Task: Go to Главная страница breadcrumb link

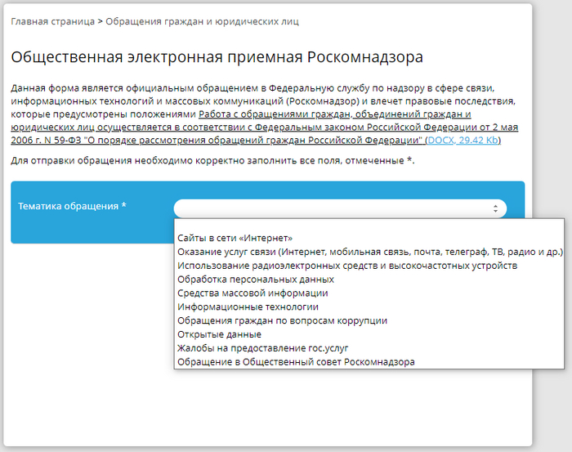Action: (52, 21)
